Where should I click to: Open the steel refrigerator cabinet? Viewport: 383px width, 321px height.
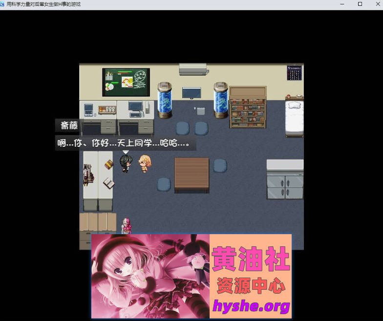(x=285, y=180)
